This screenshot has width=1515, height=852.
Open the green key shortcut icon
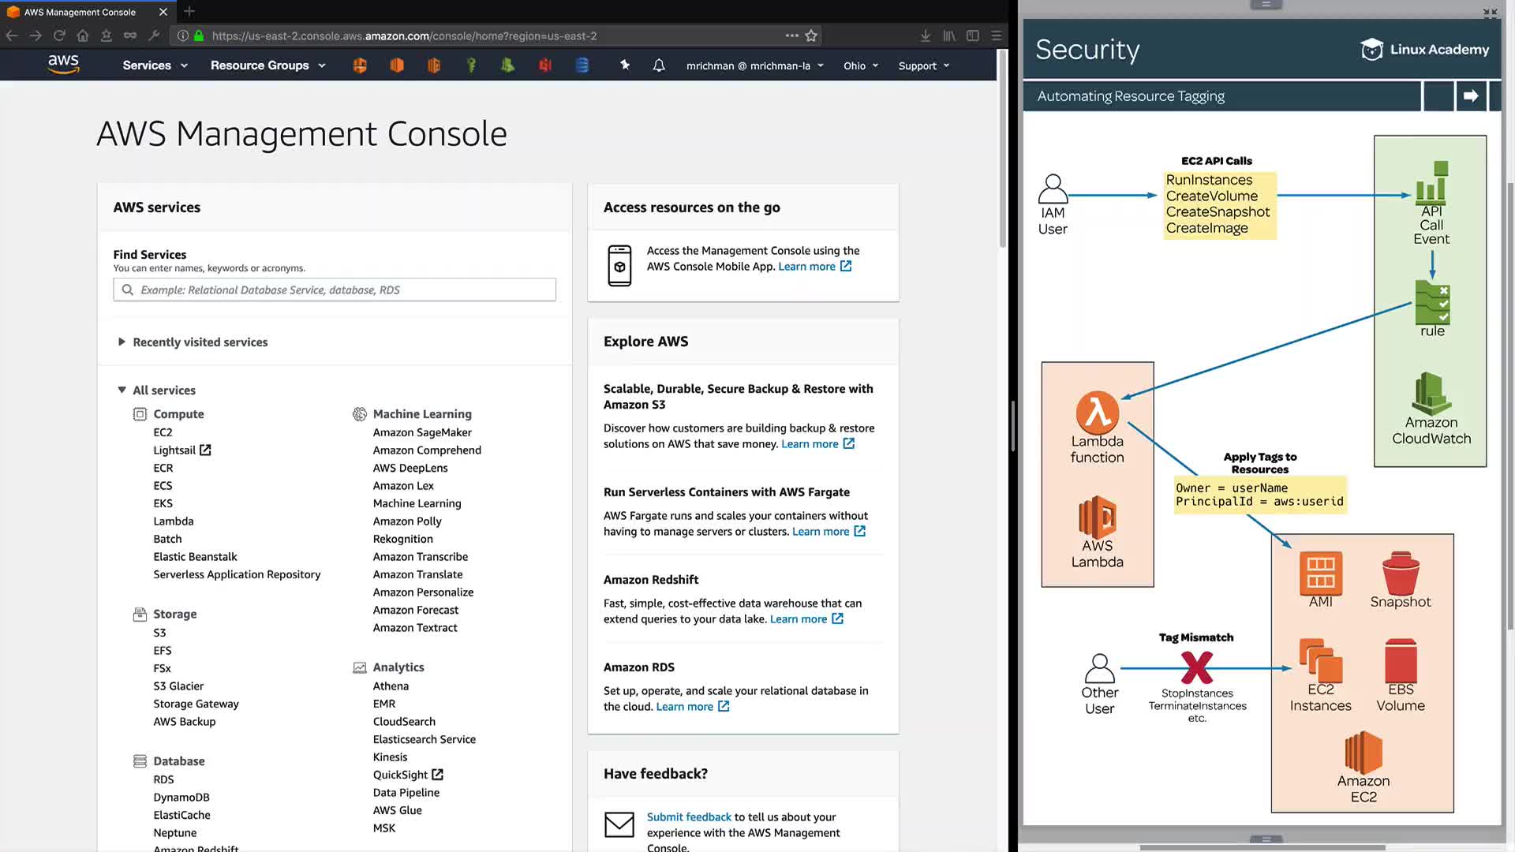pos(471,65)
